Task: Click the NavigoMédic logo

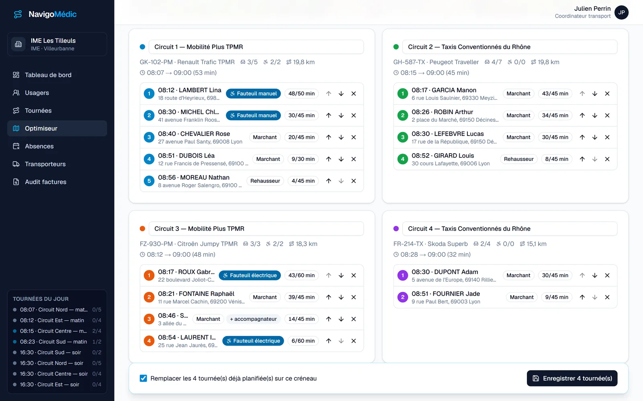Action: (x=45, y=14)
